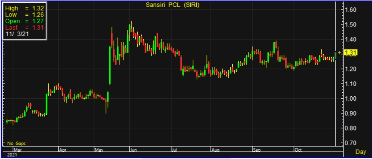372x159 pixels.
Task: Click the May month label on time axis
Action: click(x=99, y=150)
